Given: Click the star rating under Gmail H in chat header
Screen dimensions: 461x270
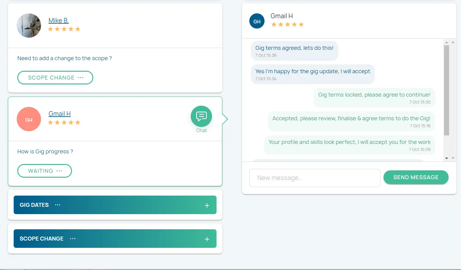Looking at the screenshot, I should tap(287, 25).
